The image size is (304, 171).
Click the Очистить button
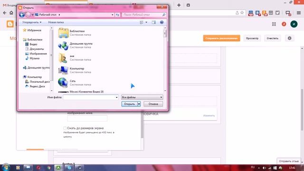[272, 38]
